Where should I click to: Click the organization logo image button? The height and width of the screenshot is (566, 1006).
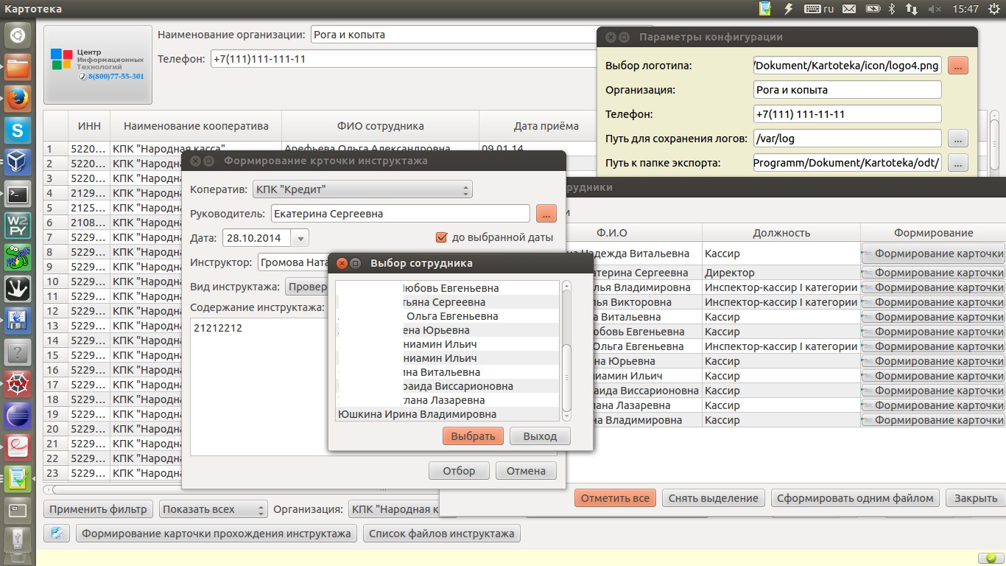click(98, 65)
